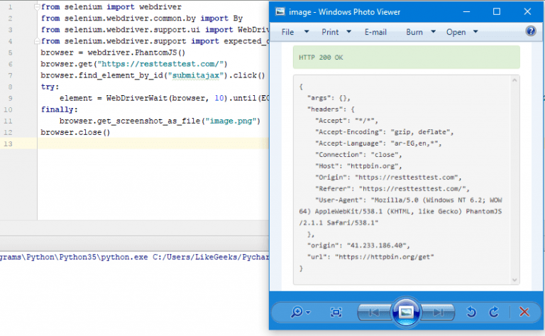Maximize the Windows Photo Viewer window
This screenshot has width=545, height=336.
pos(497,12)
